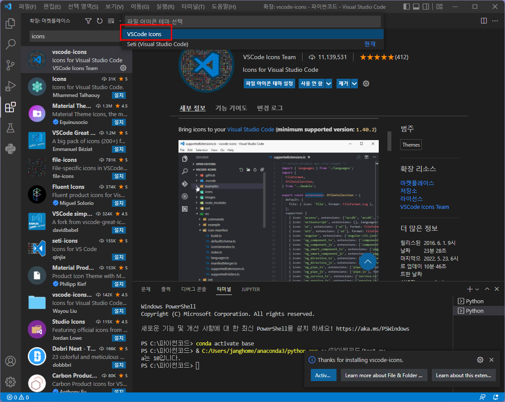Click the Themes category tag
The image size is (505, 402).
[411, 145]
